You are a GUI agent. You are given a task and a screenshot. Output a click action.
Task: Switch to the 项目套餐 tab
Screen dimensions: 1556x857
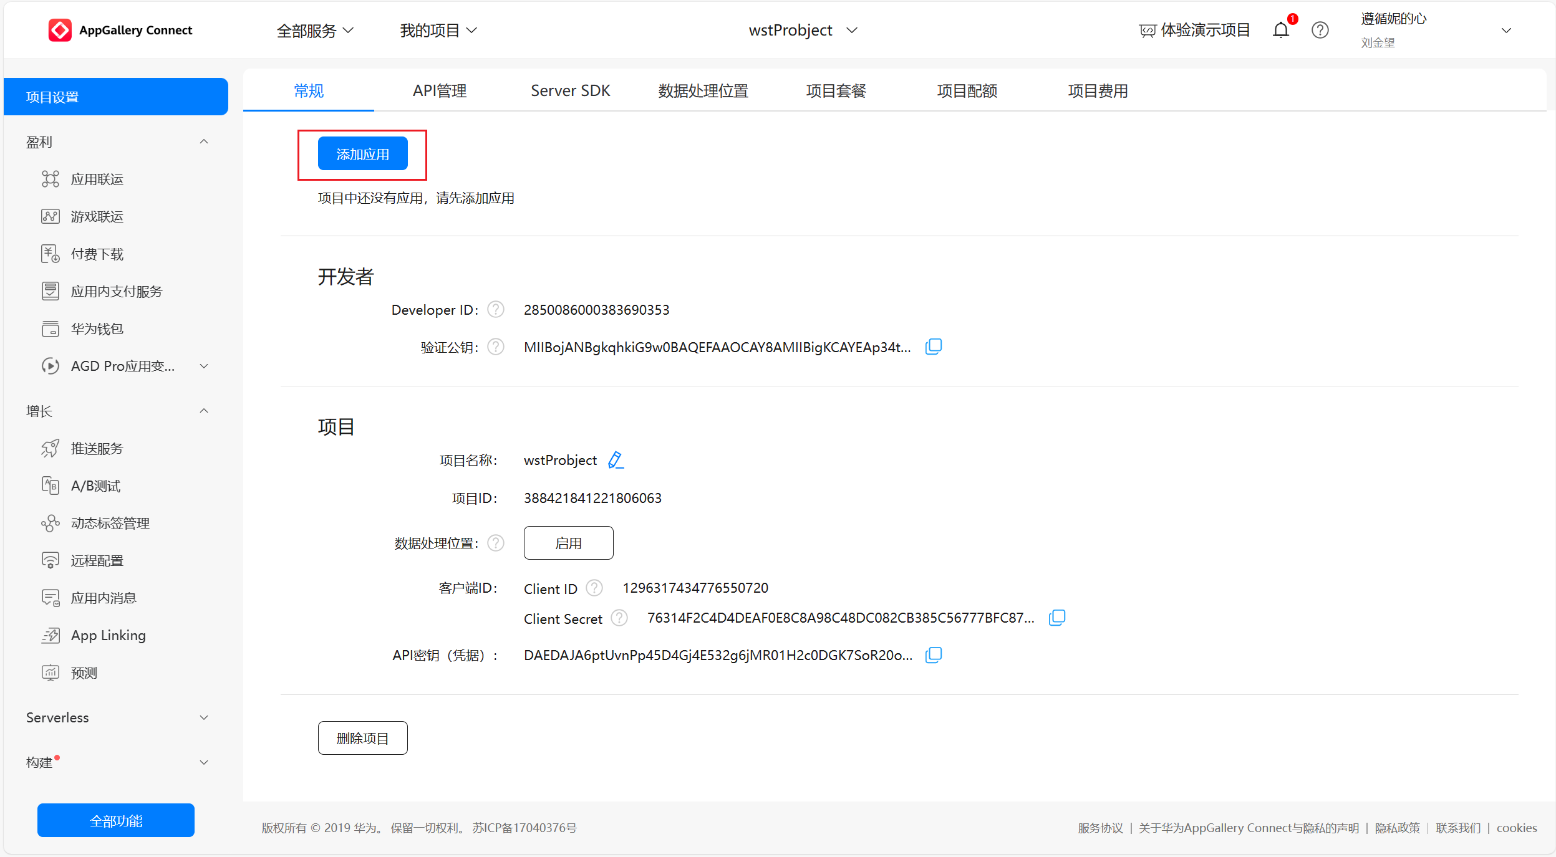pos(836,91)
